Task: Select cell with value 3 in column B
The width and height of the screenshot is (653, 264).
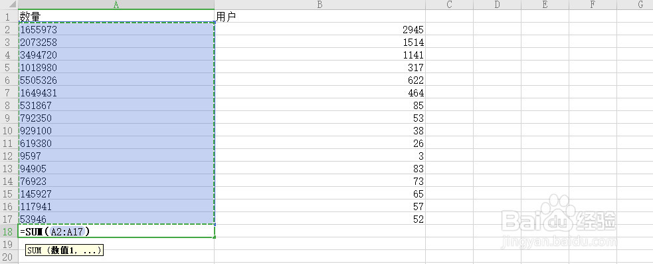Action: (320, 156)
